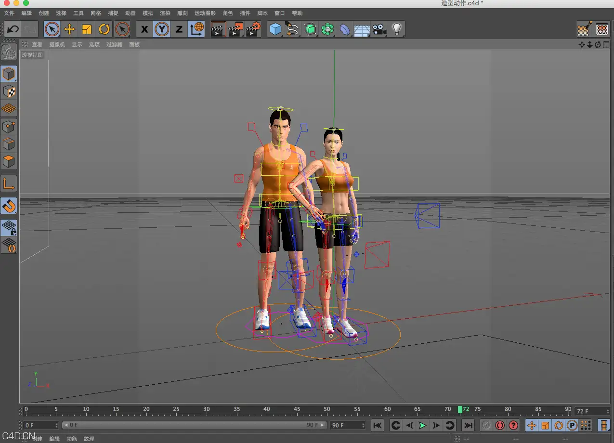Click the Undo arrow in the toolbar
Viewport: 614px width, 443px height.
13,29
